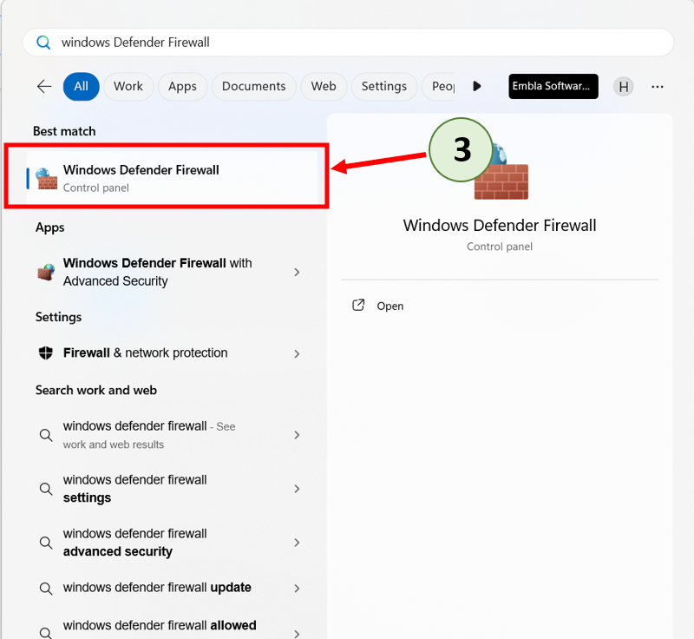Click the play arrow to scroll filter tabs
The width and height of the screenshot is (694, 639).
click(476, 86)
